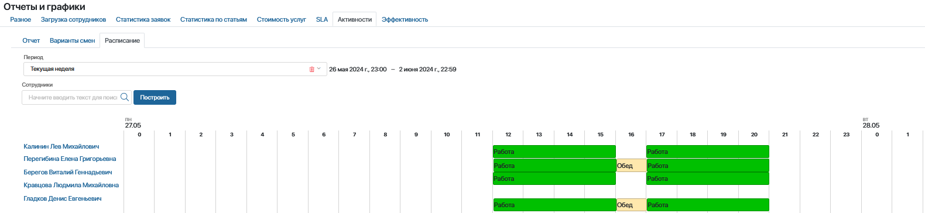The width and height of the screenshot is (925, 213).
Task: Select Берегов's first Работа block
Action: click(x=554, y=178)
